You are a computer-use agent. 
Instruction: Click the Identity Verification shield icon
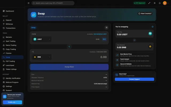click(4, 78)
